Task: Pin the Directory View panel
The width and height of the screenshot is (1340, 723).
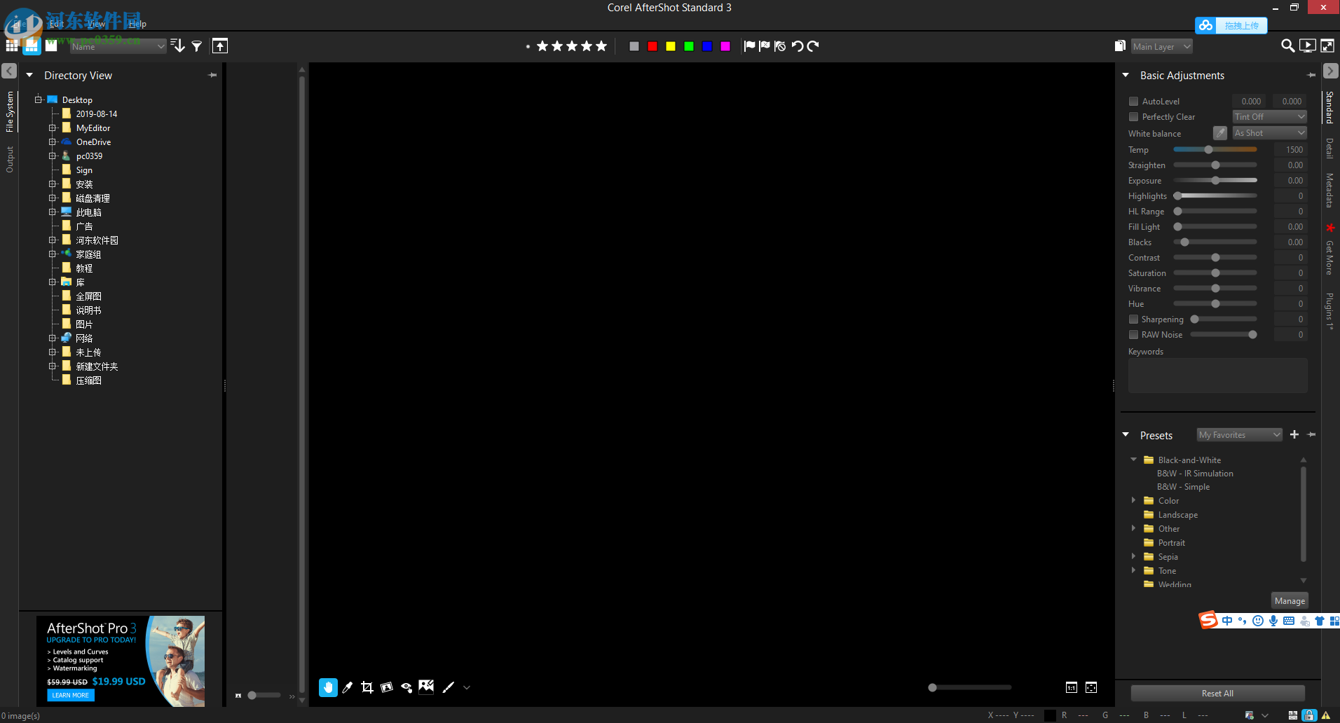Action: 213,75
